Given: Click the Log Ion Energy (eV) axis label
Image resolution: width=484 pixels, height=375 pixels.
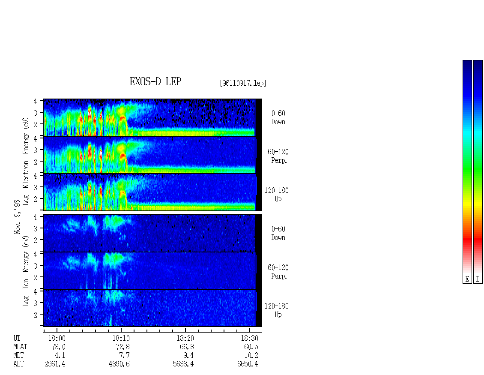Looking at the screenshot, I should pos(26,271).
